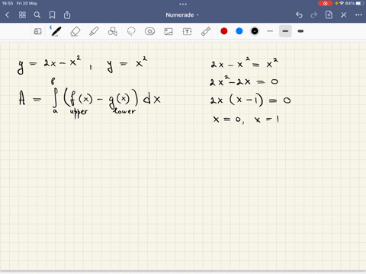
Task: Select the Eraser tool
Action: [x=75, y=31]
